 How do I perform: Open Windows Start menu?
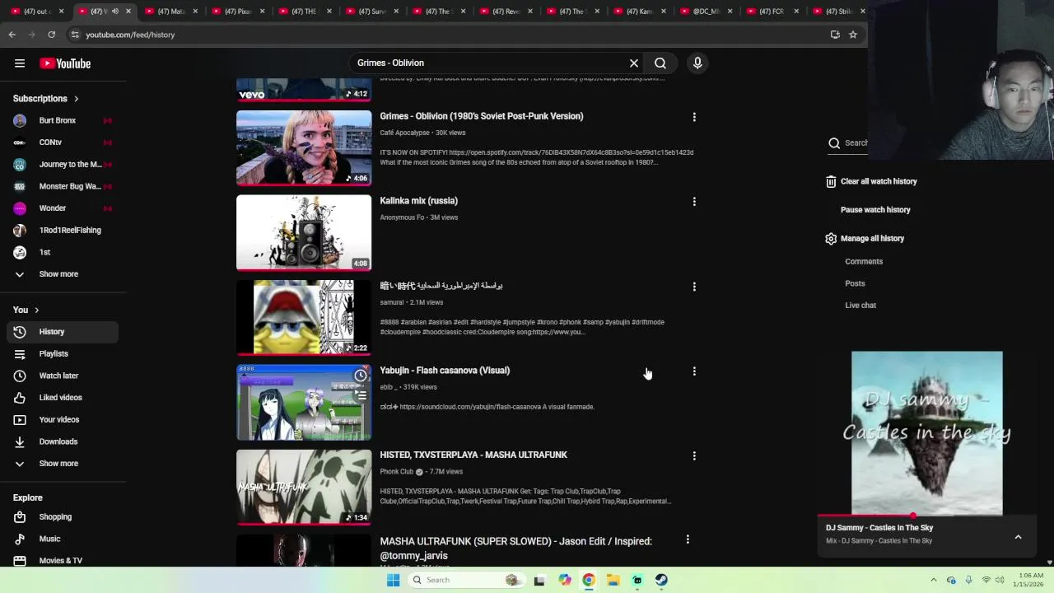coord(393,580)
